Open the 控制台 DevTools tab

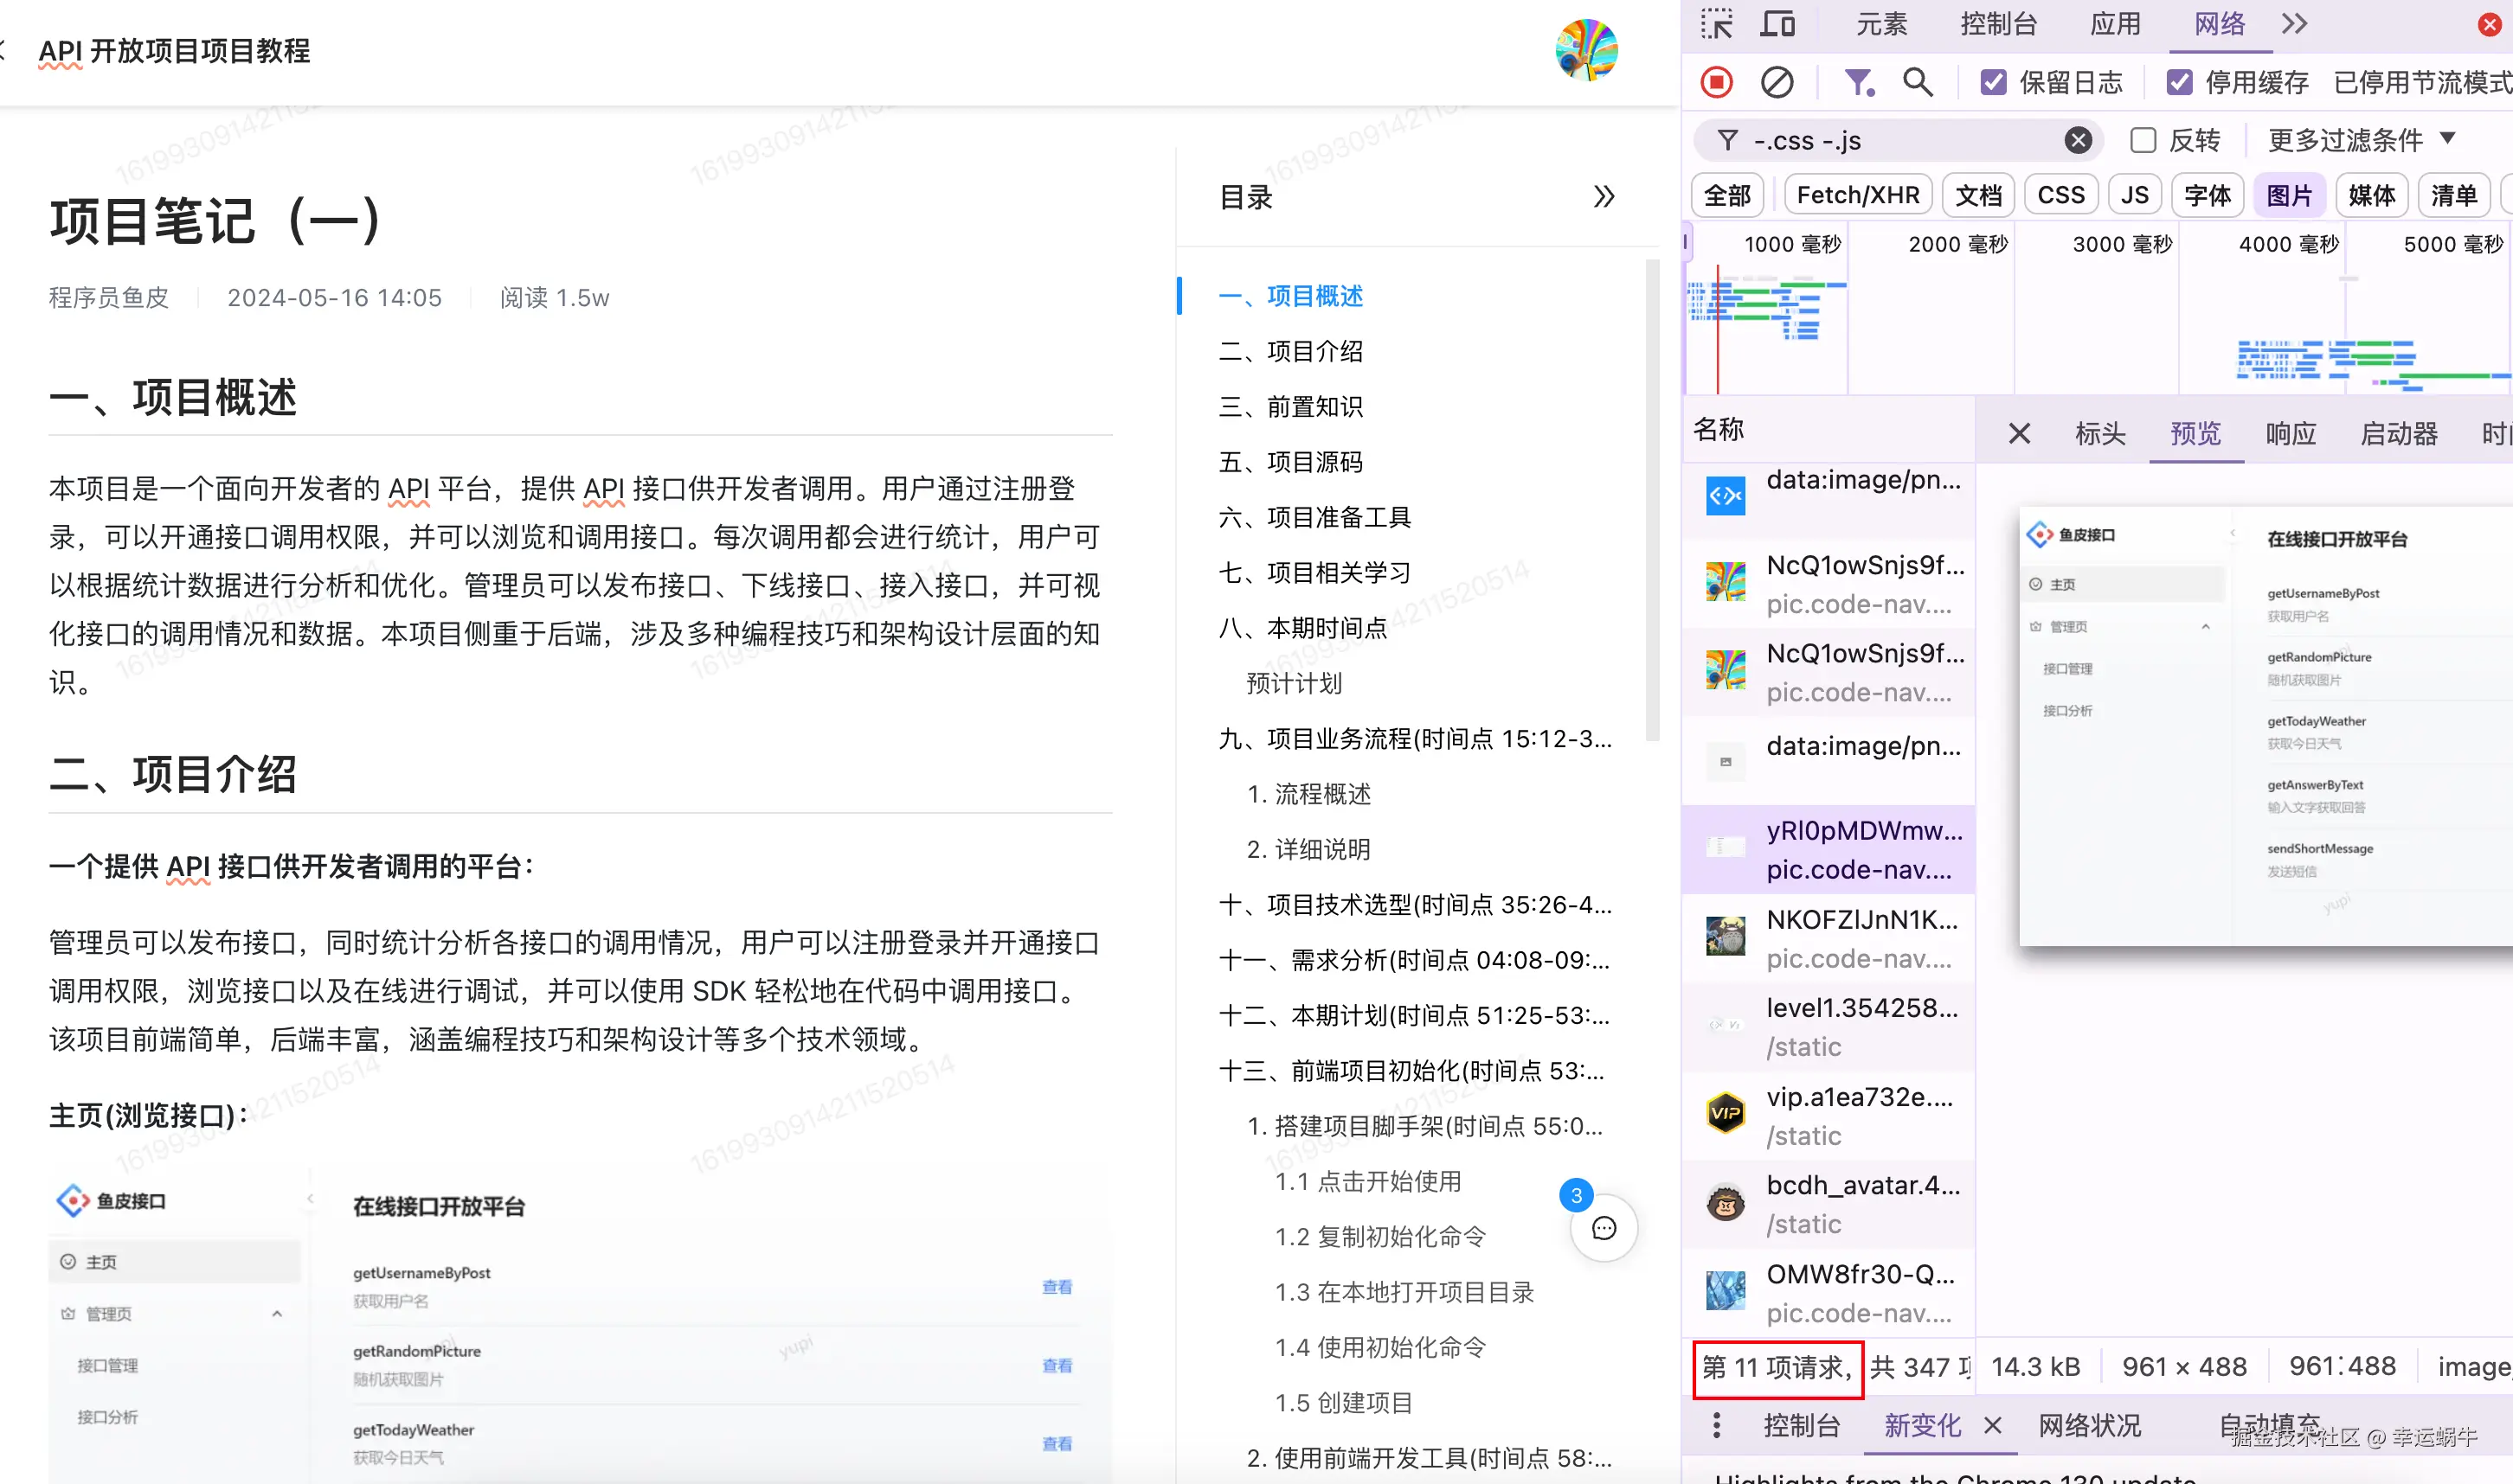click(x=1998, y=24)
